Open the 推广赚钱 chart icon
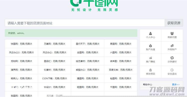187x97 pixels. [x=151, y=58]
